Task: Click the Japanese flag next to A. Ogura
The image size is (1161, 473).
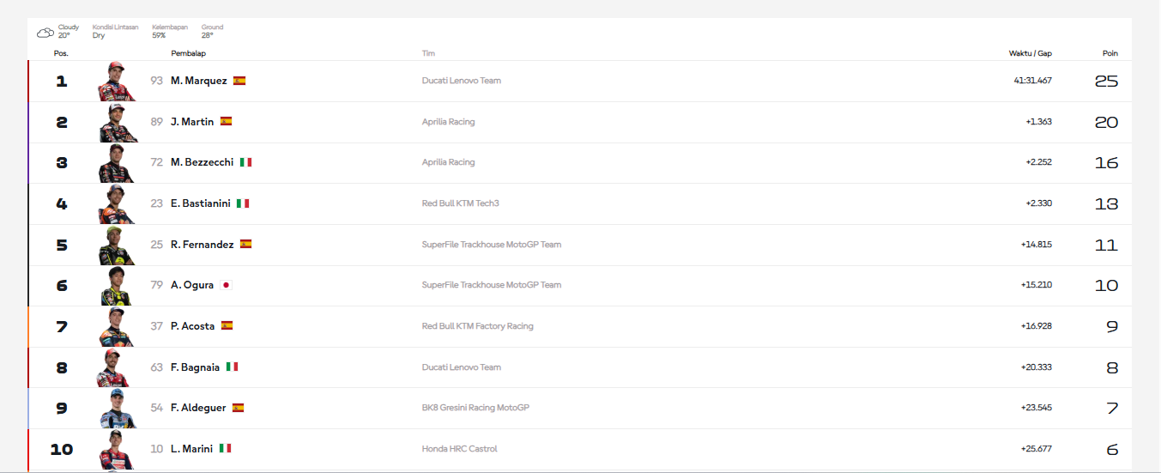Action: (x=226, y=285)
